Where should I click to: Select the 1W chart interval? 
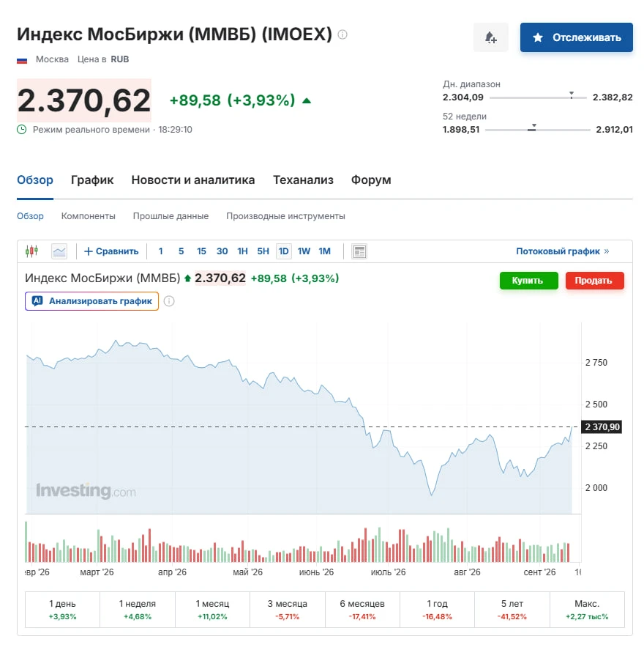[304, 251]
